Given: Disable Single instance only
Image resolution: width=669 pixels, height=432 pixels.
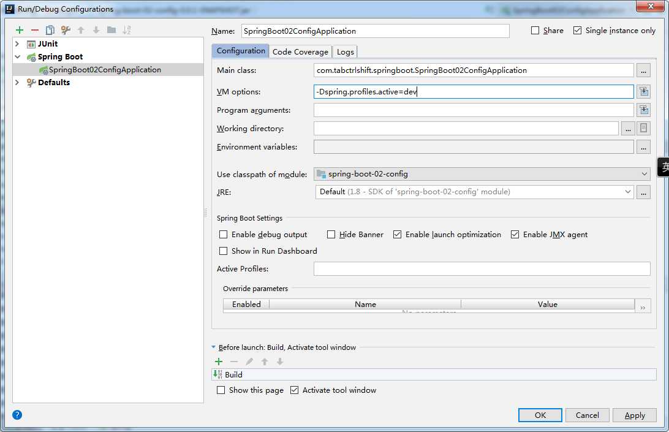Looking at the screenshot, I should coord(577,31).
